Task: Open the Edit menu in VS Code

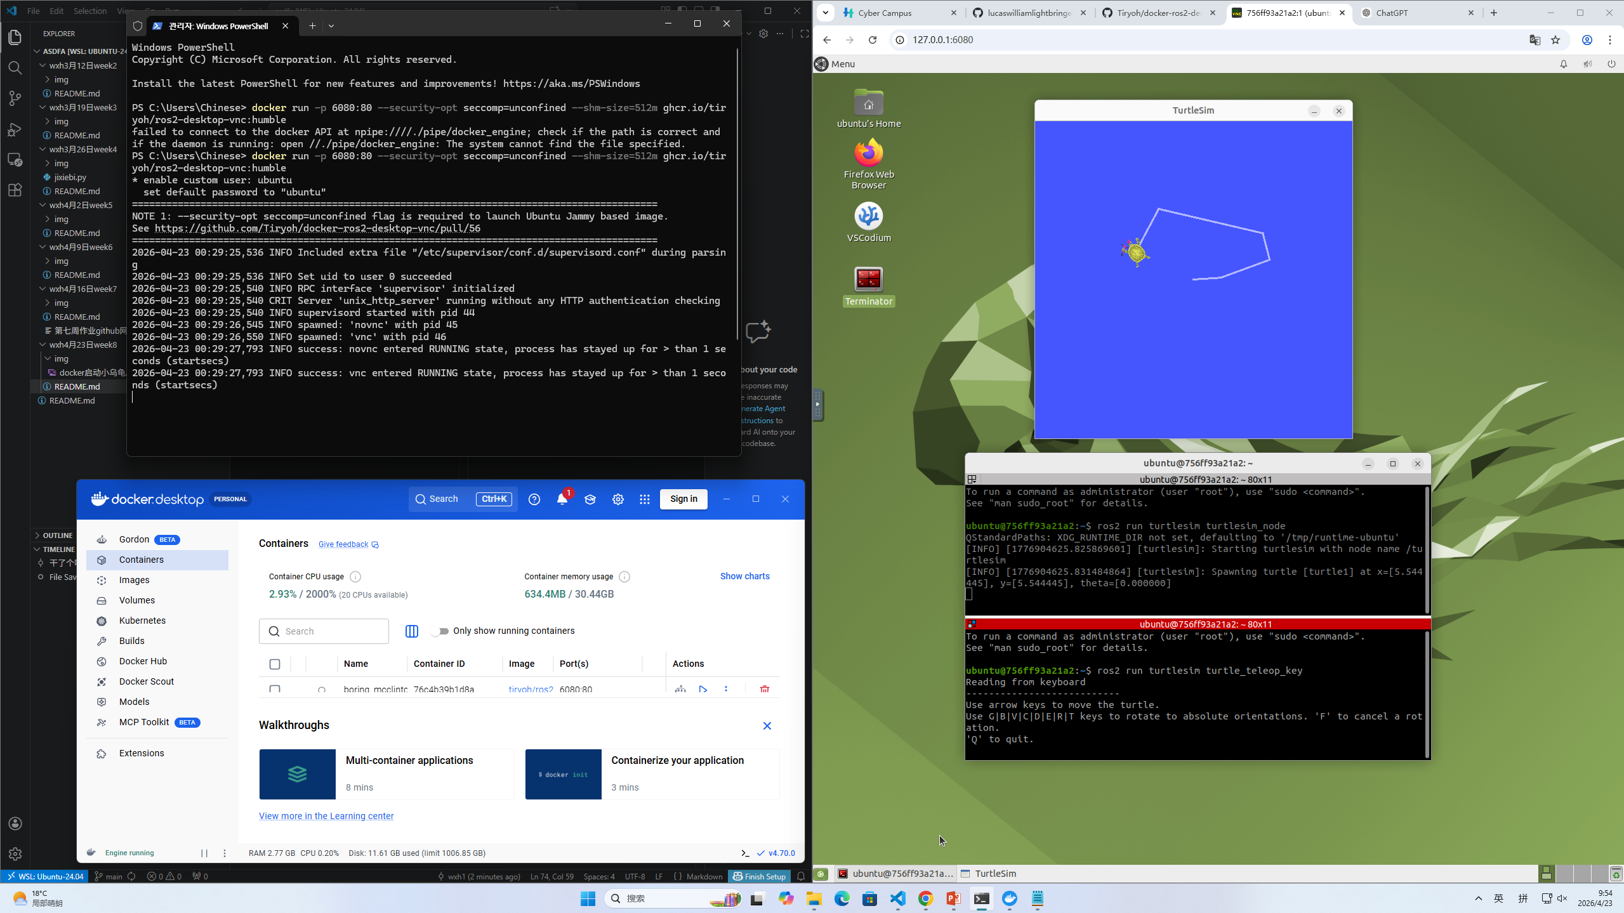Action: tap(56, 11)
